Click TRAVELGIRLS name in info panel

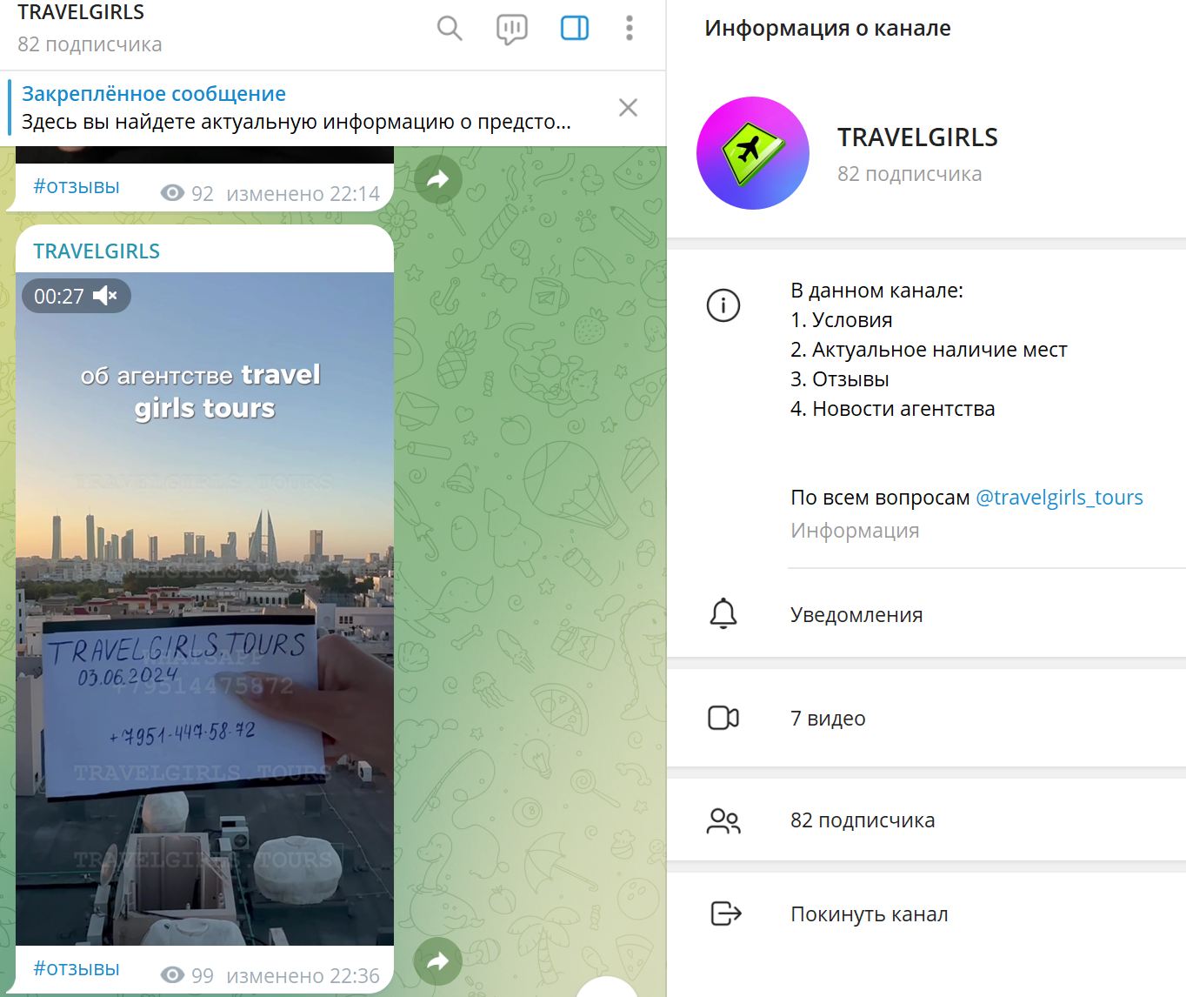(917, 137)
